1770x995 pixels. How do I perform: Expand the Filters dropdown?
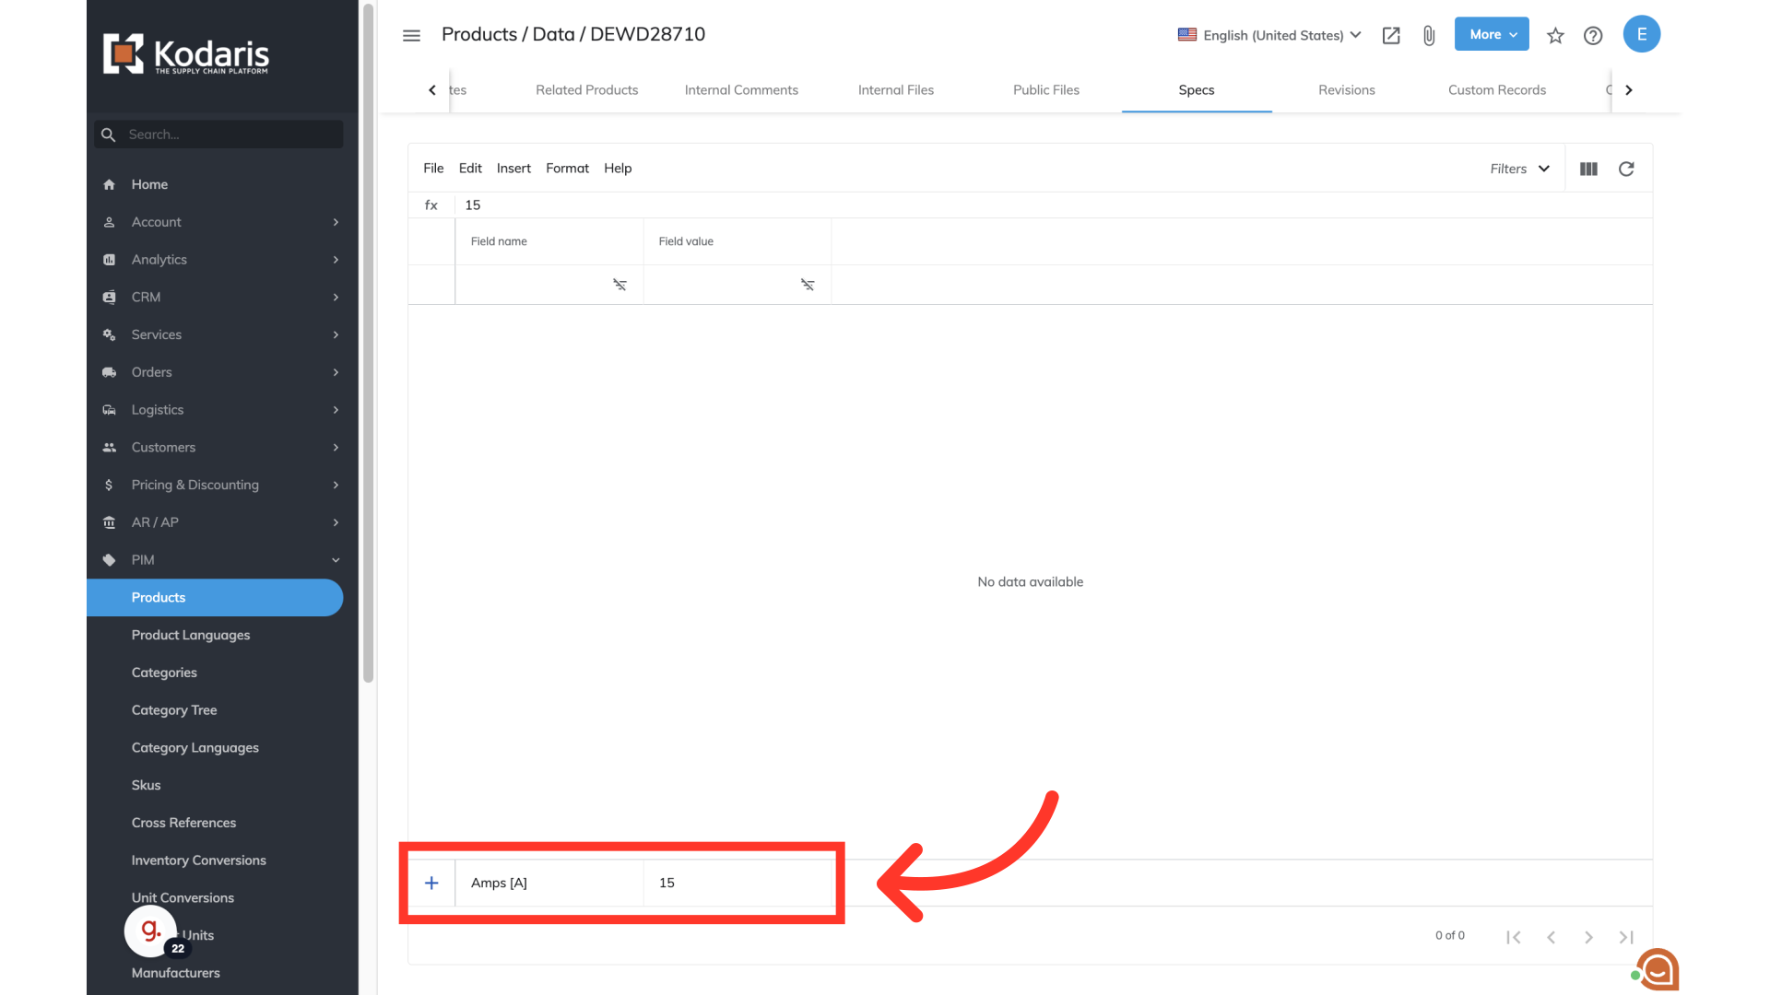(x=1519, y=169)
